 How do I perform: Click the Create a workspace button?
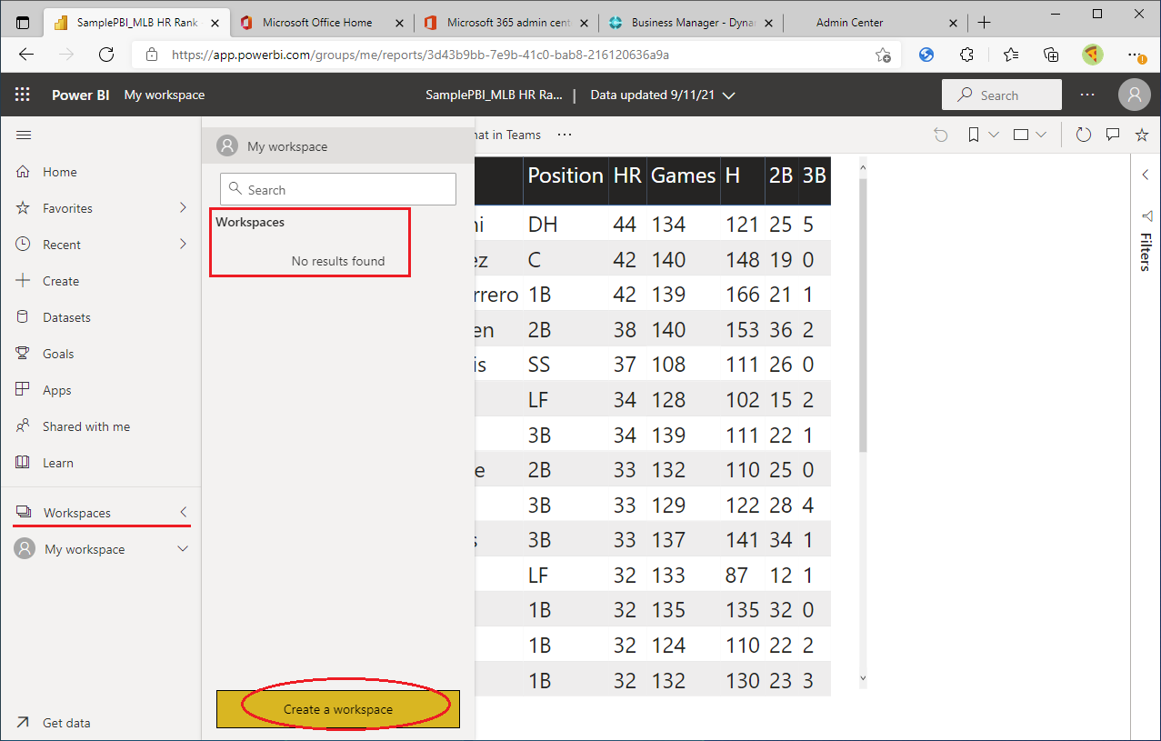(x=337, y=708)
